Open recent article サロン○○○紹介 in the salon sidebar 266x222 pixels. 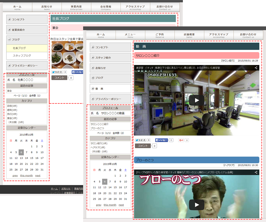tap(99, 124)
